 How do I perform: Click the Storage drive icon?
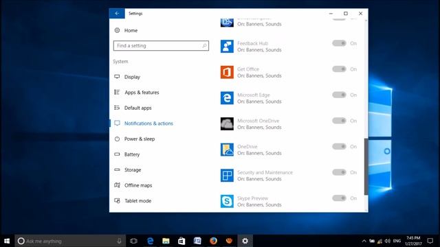point(117,169)
